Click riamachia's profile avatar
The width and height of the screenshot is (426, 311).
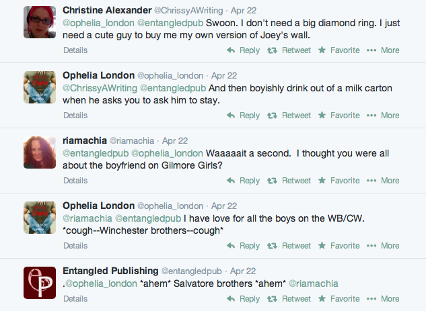(39, 152)
